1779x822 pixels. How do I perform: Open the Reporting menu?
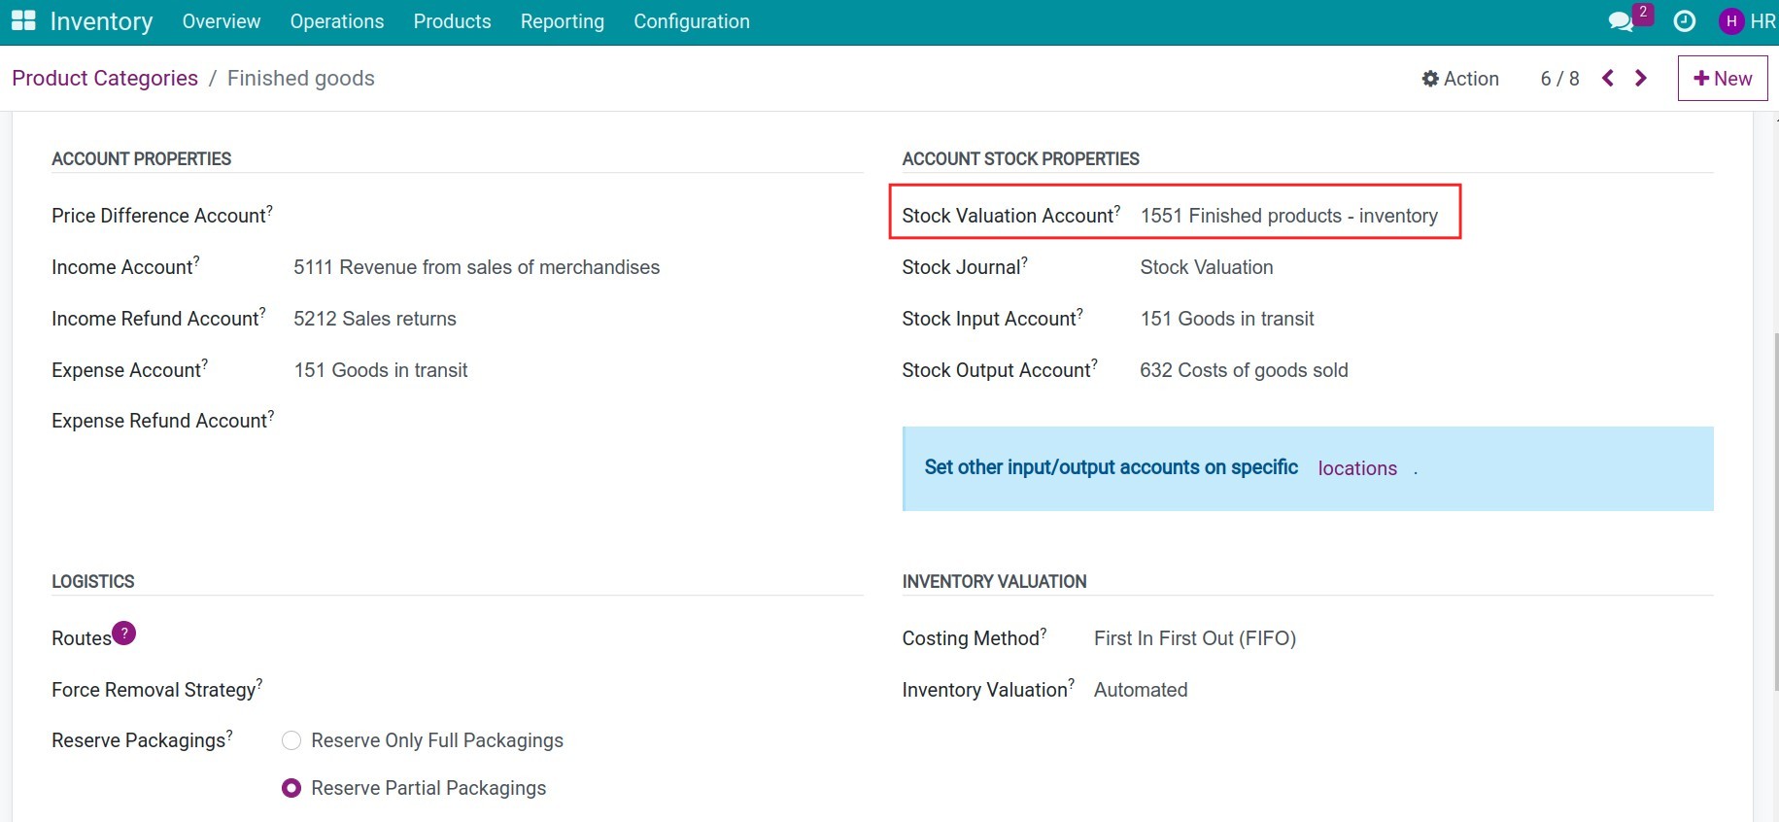[563, 21]
